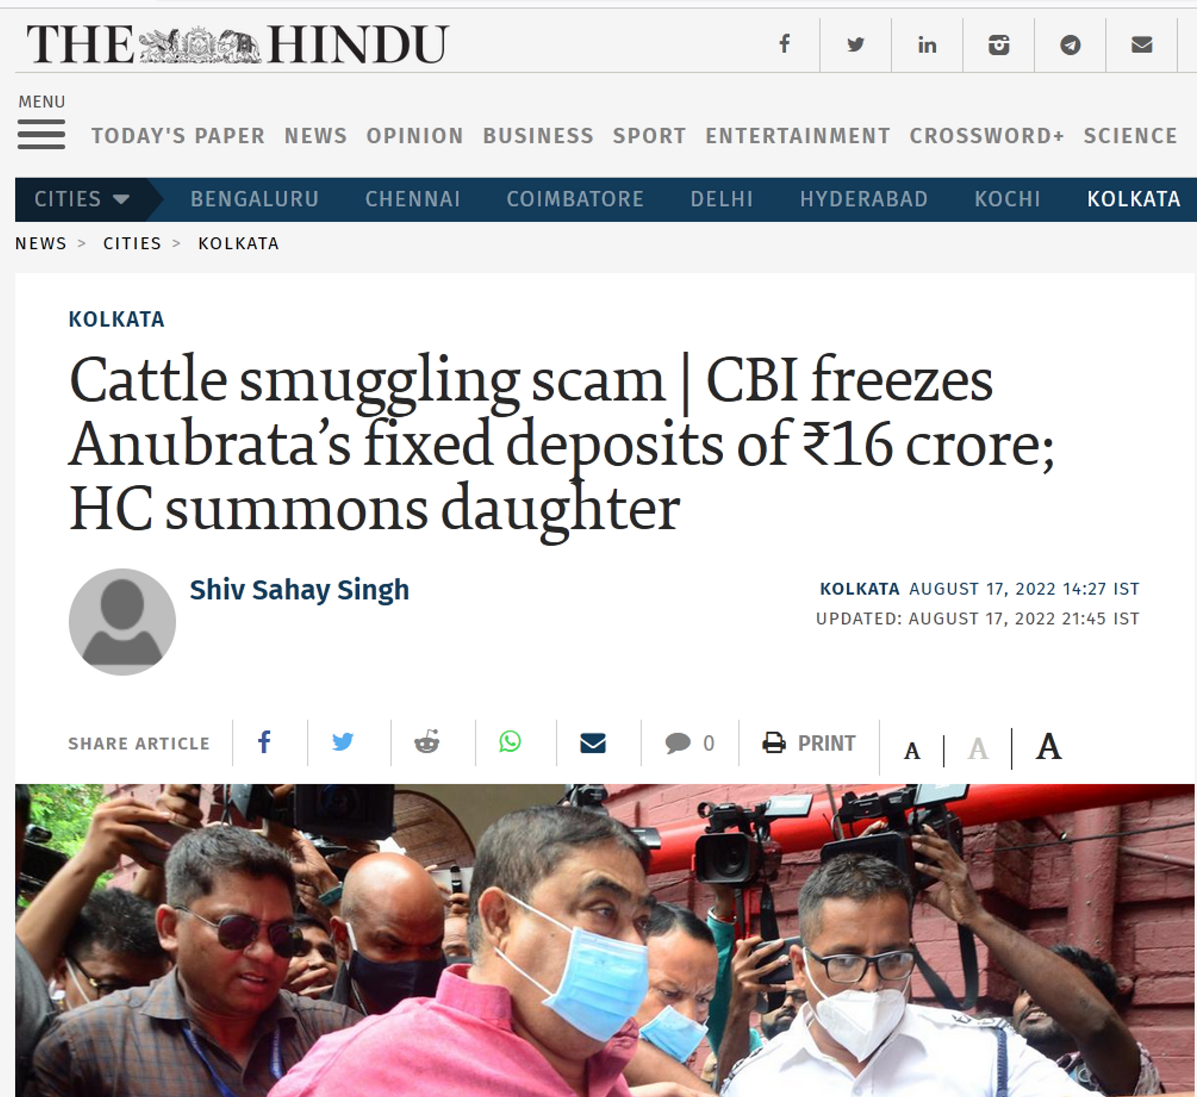This screenshot has height=1097, width=1197.
Task: Click the article lead photo
Action: 605,940
